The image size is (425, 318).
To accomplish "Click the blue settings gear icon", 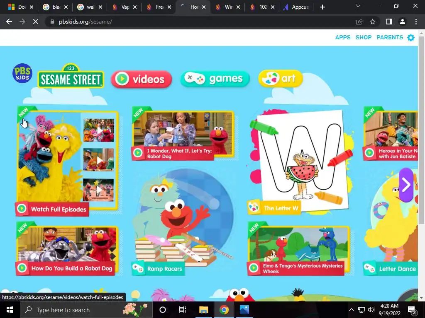I will coord(411,38).
